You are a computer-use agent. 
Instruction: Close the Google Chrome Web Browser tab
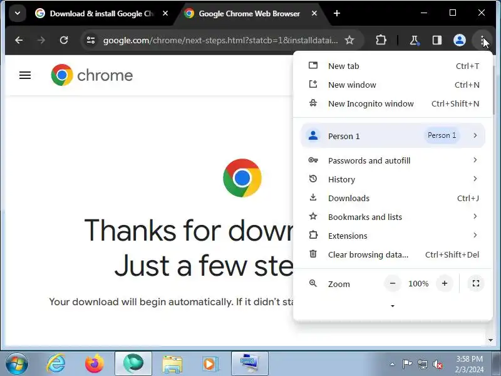tap(314, 13)
